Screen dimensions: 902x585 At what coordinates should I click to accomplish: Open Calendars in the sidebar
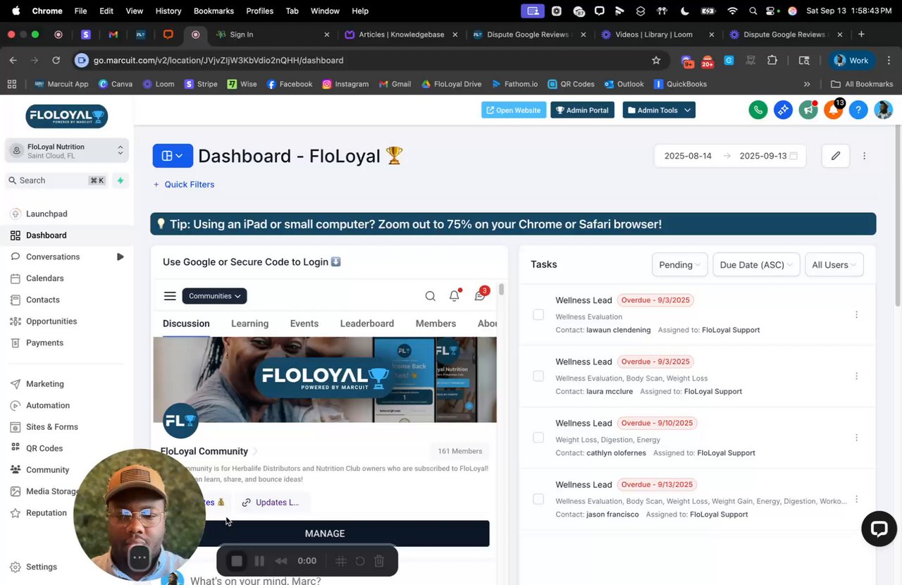(45, 278)
